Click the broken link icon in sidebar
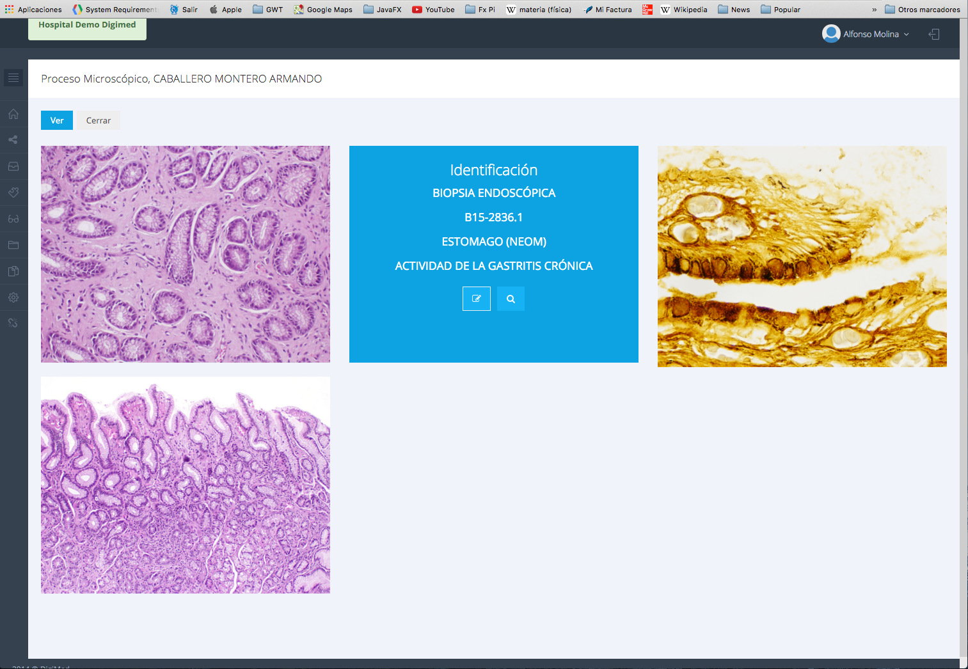Viewport: 968px width, 669px height. (13, 323)
